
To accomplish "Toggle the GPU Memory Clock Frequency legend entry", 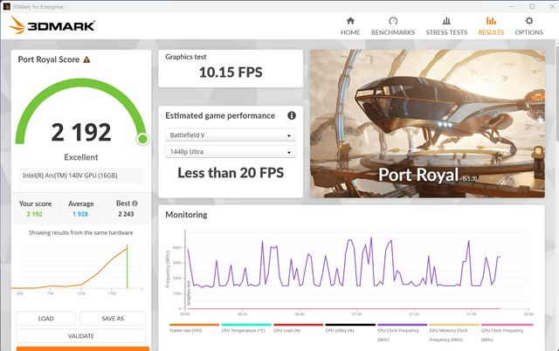I will tap(454, 333).
